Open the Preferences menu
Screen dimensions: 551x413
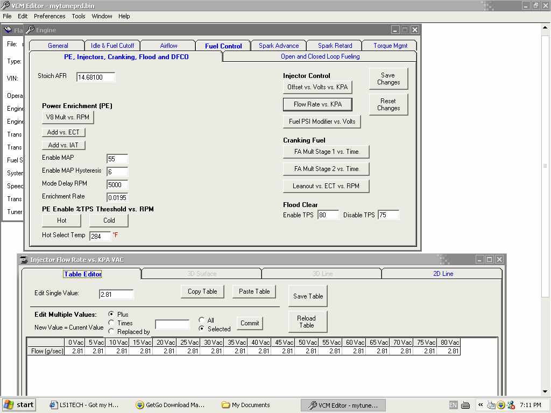[x=50, y=16]
